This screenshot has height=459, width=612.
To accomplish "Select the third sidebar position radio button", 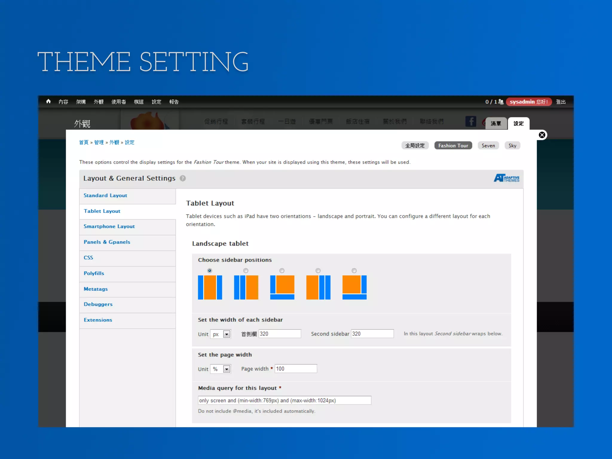I will [282, 270].
